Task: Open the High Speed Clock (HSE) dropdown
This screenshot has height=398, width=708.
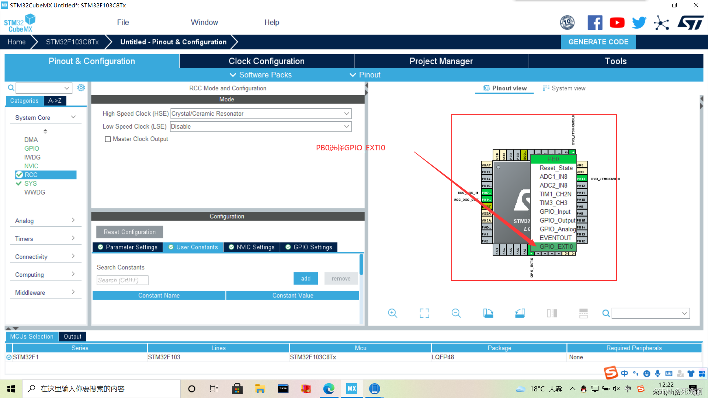Action: click(x=261, y=114)
